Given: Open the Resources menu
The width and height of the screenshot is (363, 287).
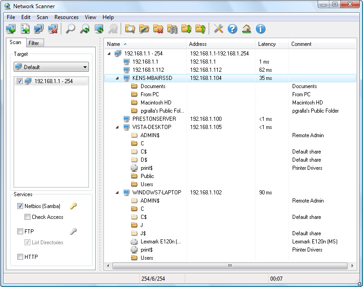Looking at the screenshot, I should click(x=66, y=17).
